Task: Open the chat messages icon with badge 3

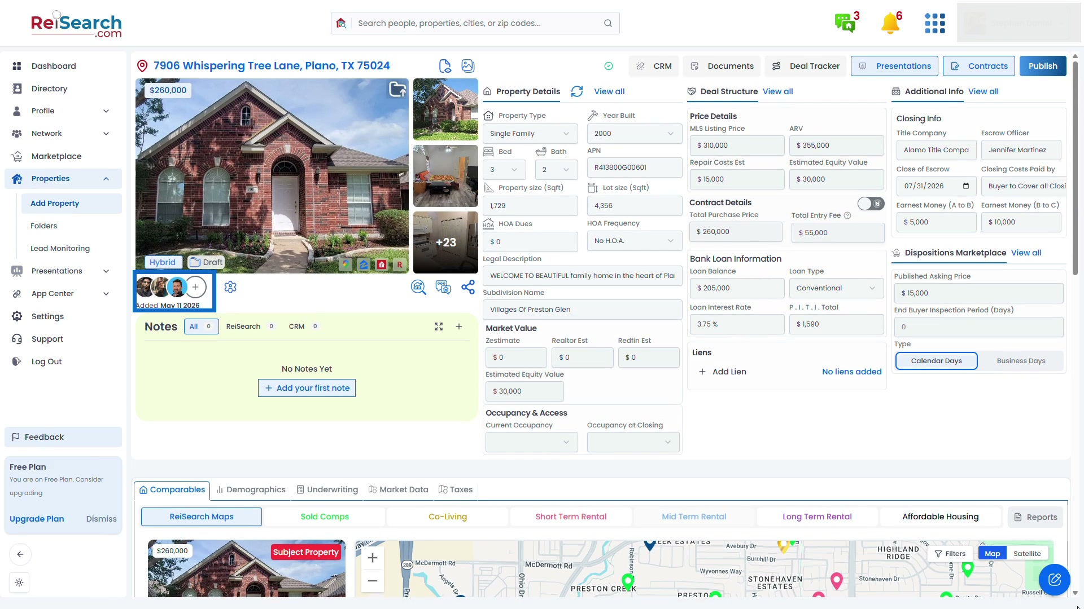Action: coord(845,23)
